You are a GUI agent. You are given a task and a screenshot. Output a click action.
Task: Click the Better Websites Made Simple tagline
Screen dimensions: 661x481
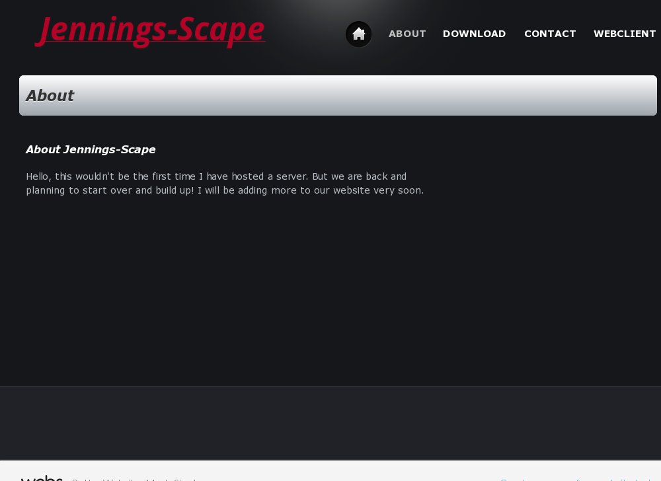[134, 480]
